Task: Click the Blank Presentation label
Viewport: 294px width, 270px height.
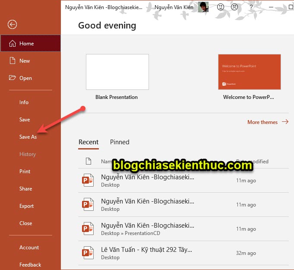Action: tap(117, 97)
